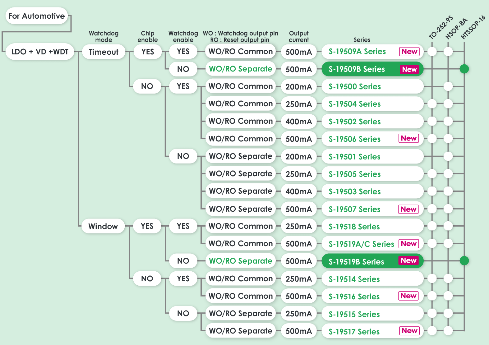Click the New badge beside S-19519A/C Series
The image size is (489, 345).
[x=408, y=244]
